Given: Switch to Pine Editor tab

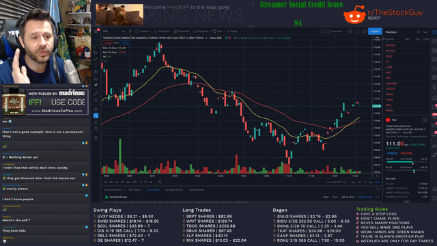Looking at the screenshot, I should [x=153, y=190].
